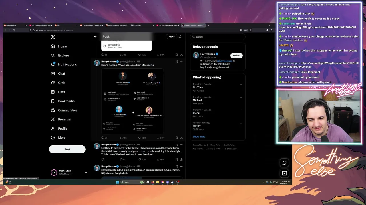This screenshot has width=366, height=205.
Task: Click the Firefox taskbar icon
Action: 153,182
